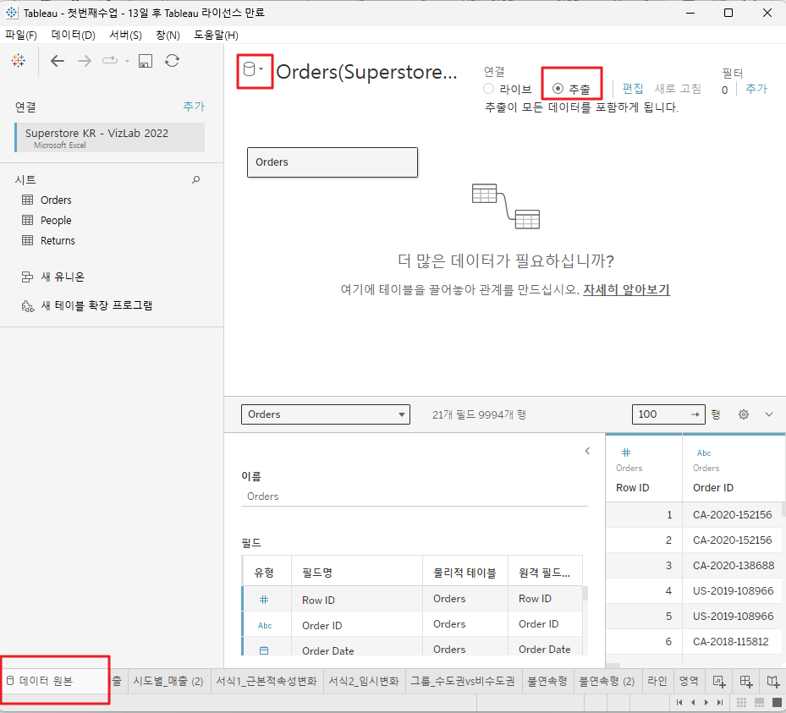Click the forward arrow toolbar icon
The image size is (786, 713).
pos(85,61)
